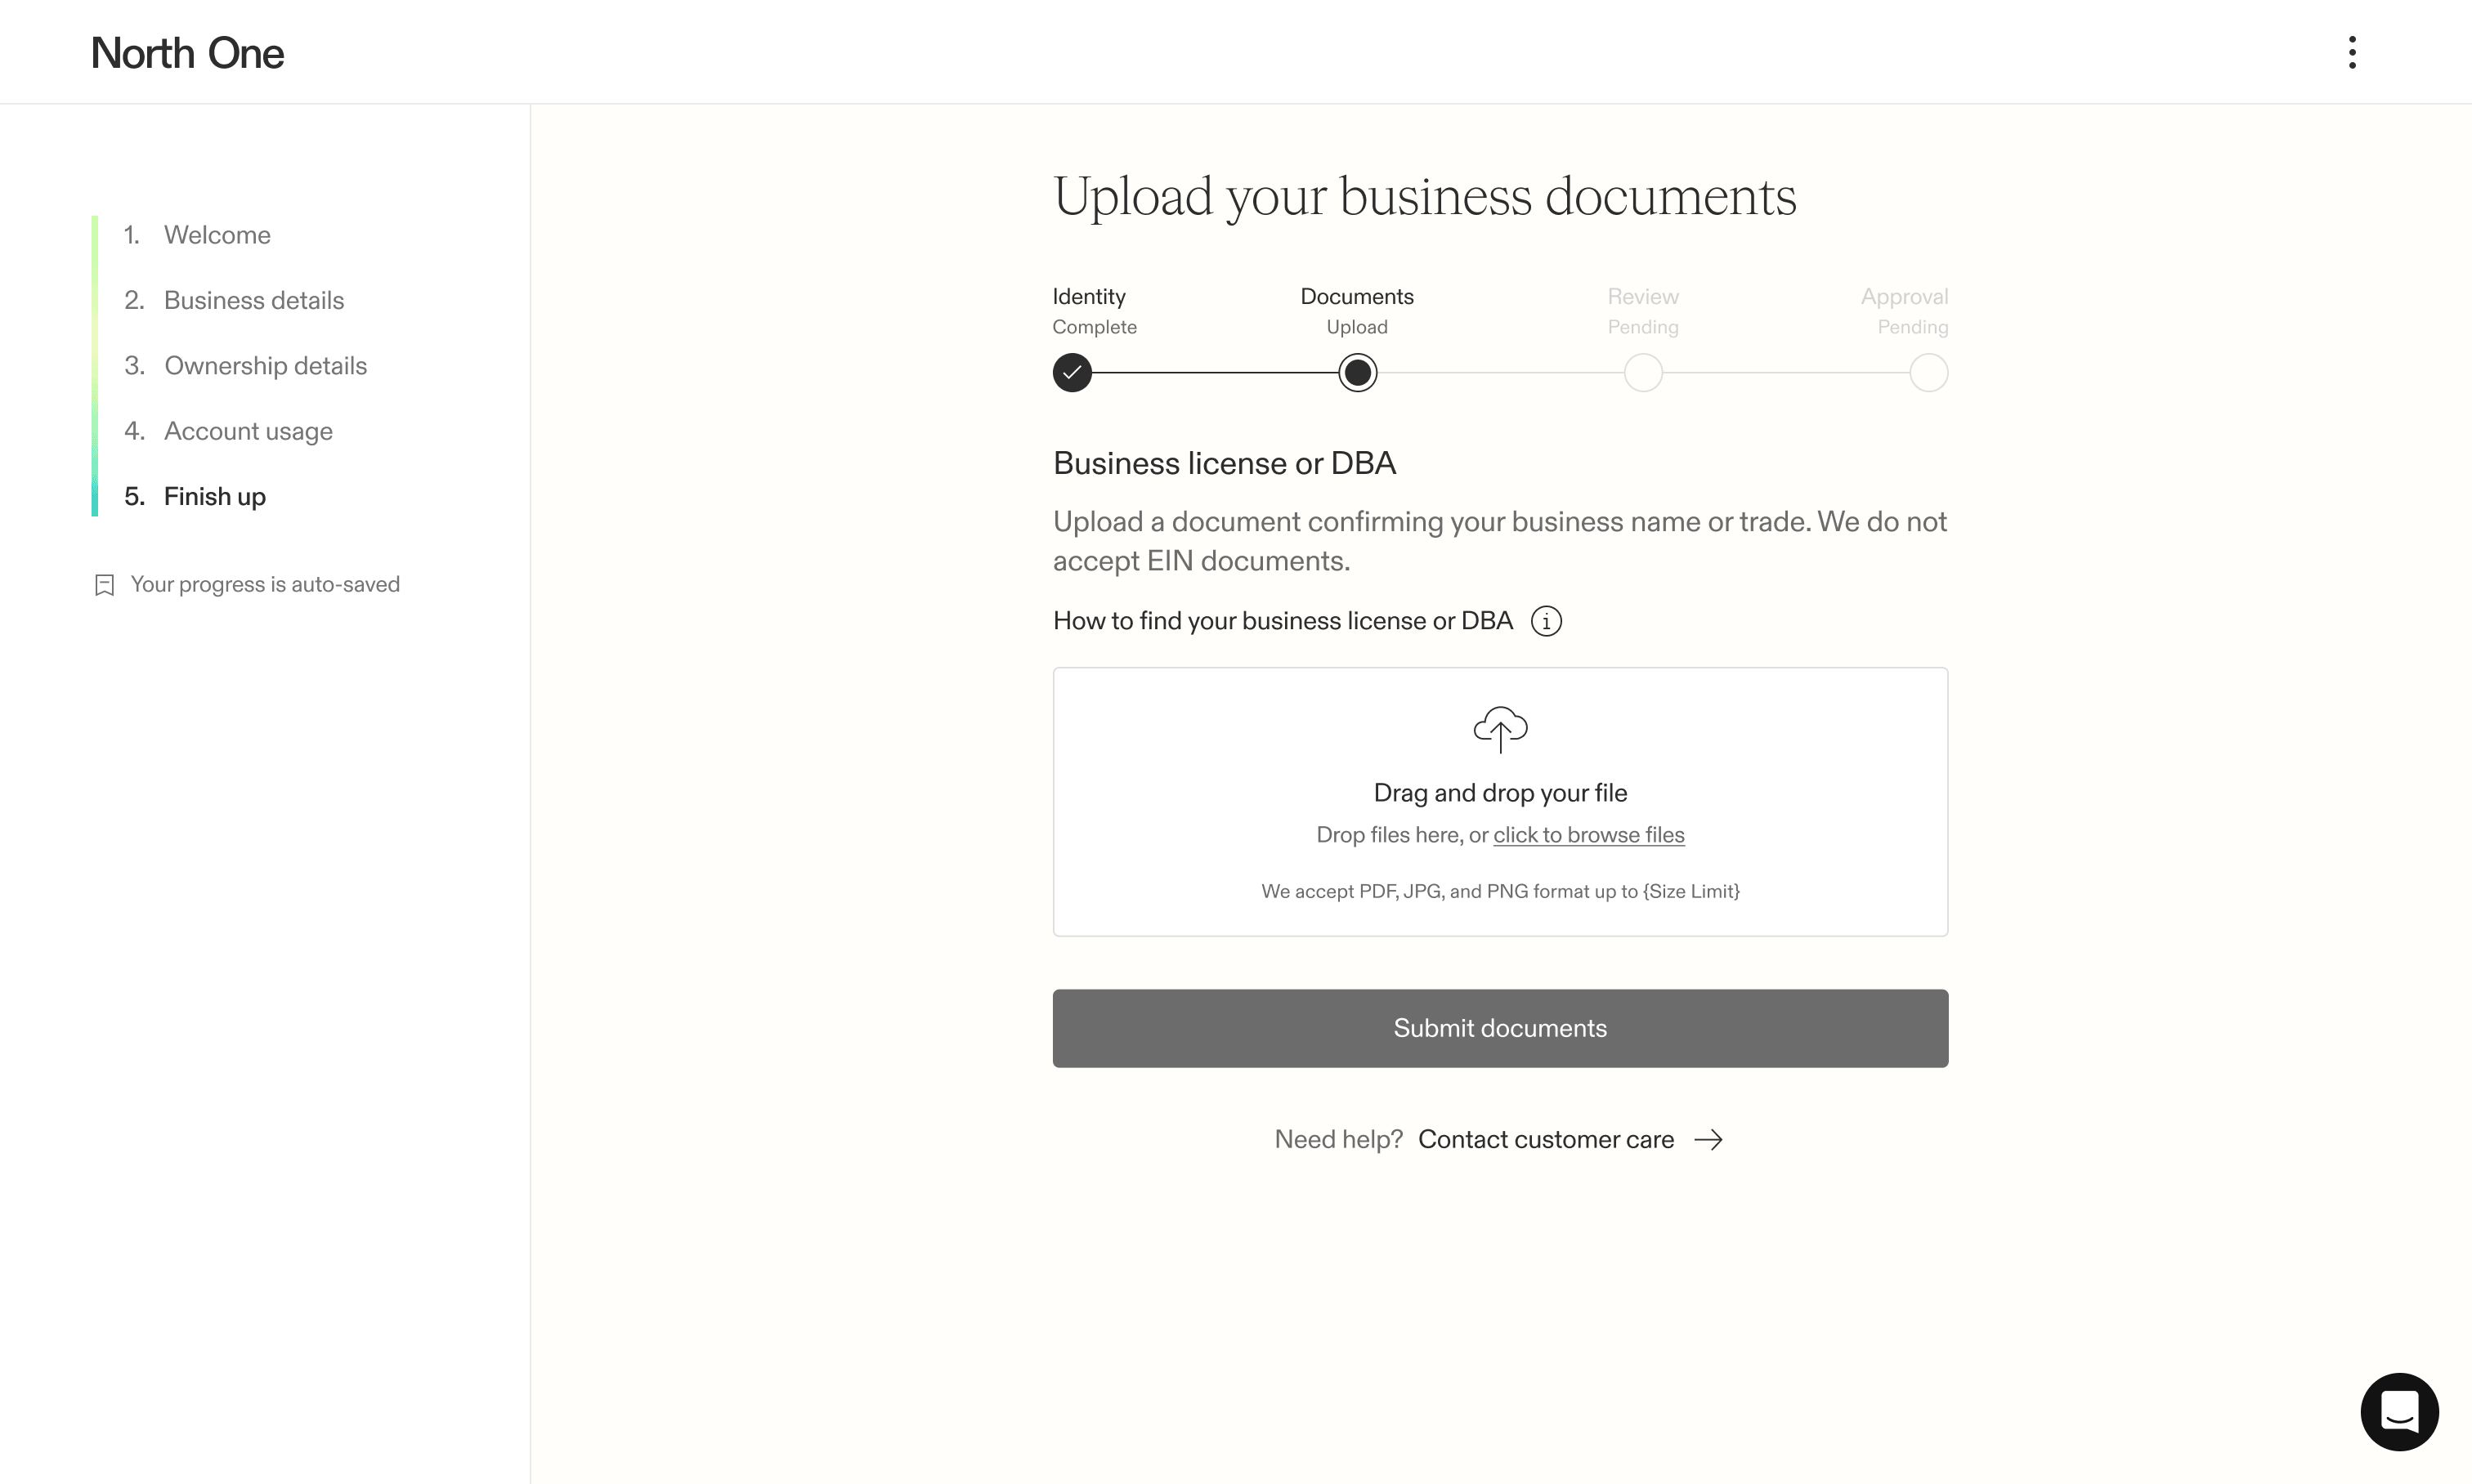The height and width of the screenshot is (1484, 2472).
Task: Click the Approval step label
Action: click(1904, 297)
